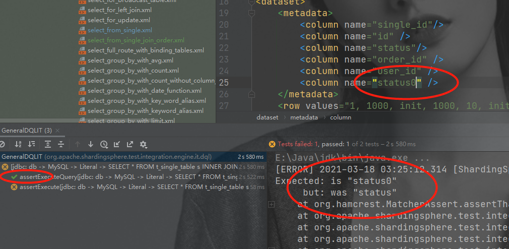
Task: Click XML icon of select_group_by_with_date_function.xml
Action: pyautogui.click(x=82, y=91)
